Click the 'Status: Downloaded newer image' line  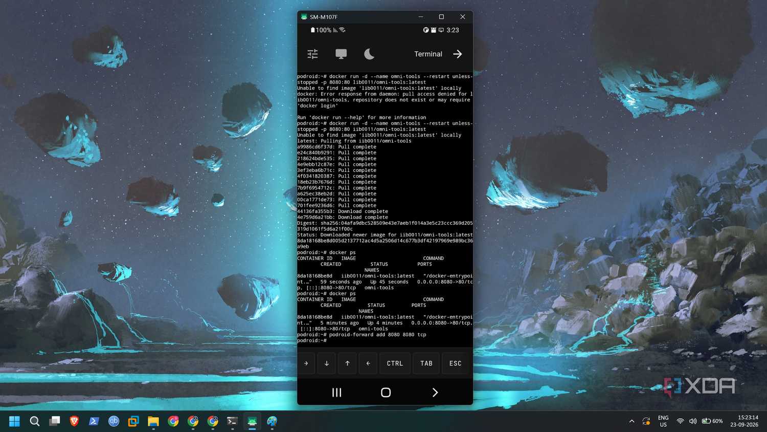click(385, 235)
